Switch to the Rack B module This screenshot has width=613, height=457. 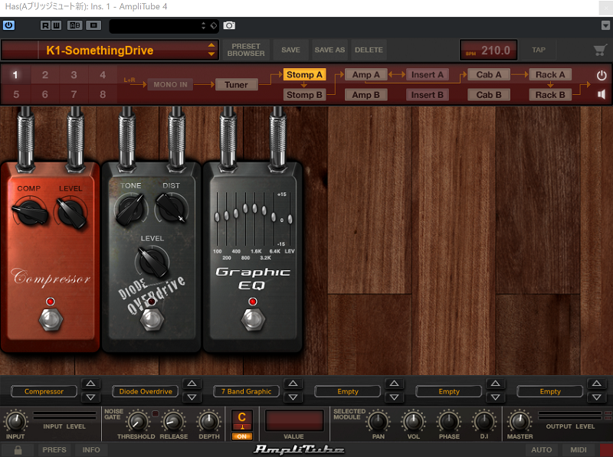(x=550, y=95)
